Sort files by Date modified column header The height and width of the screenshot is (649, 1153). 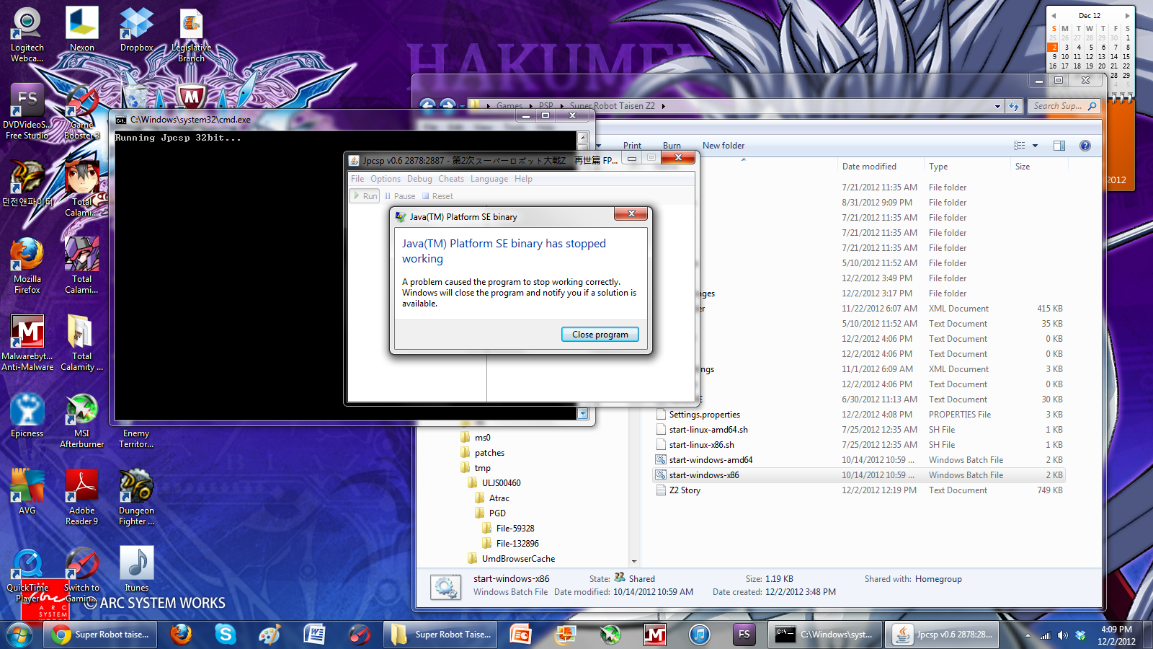869,167
